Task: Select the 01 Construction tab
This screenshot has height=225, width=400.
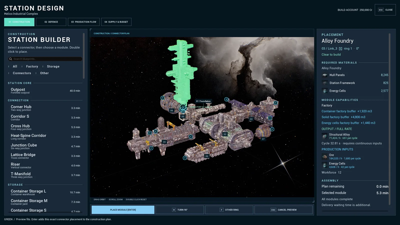Action: 19,22
